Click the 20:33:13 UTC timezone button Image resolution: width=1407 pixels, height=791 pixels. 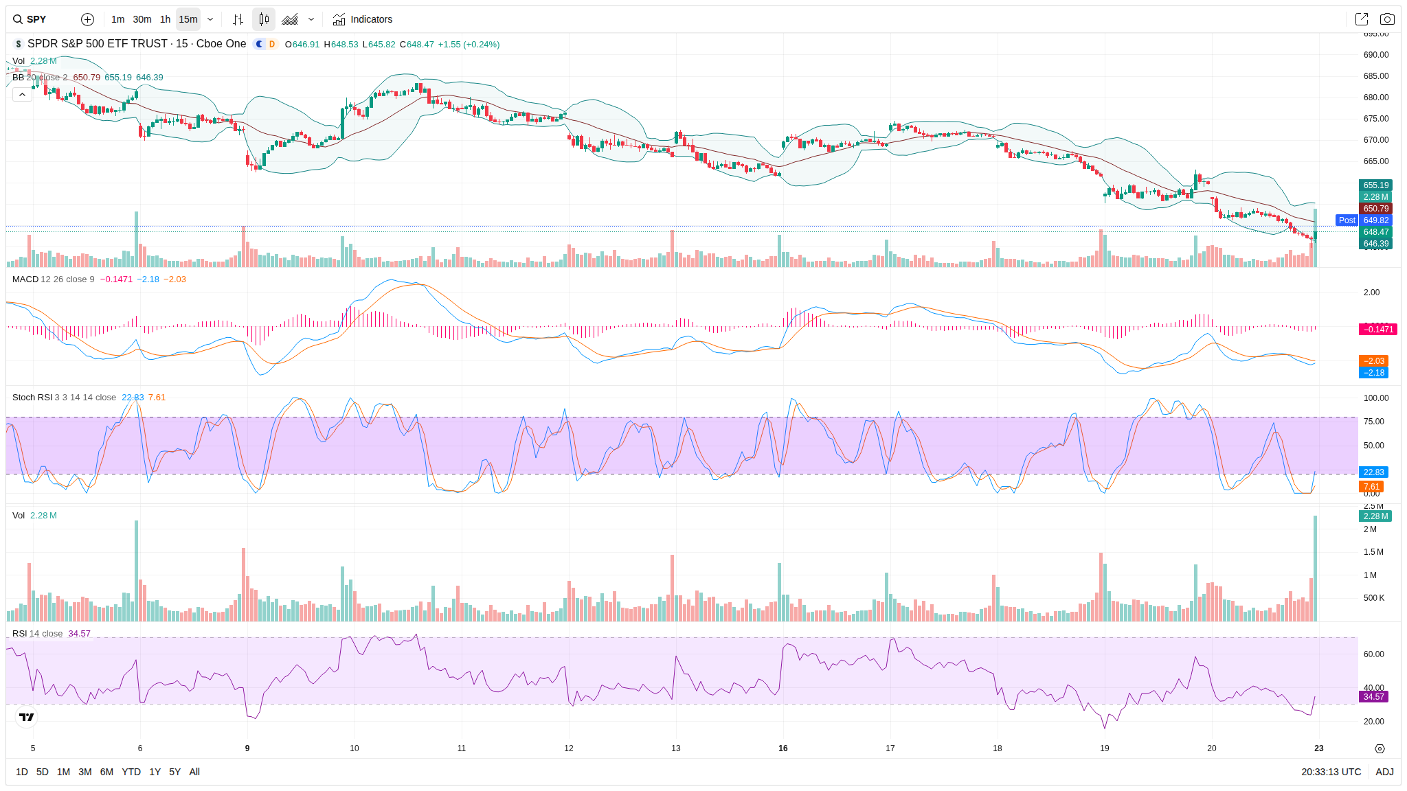(x=1331, y=772)
